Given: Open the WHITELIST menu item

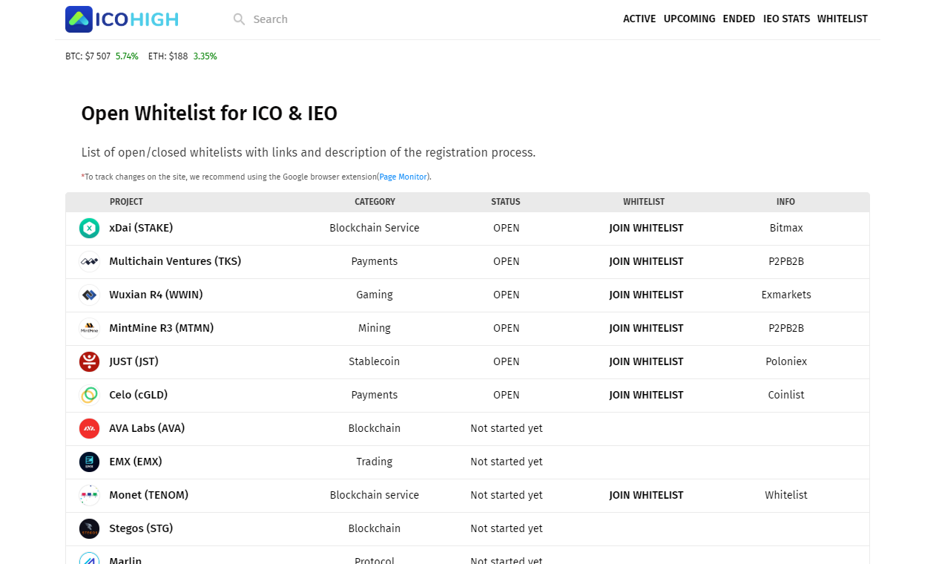Looking at the screenshot, I should click(843, 19).
